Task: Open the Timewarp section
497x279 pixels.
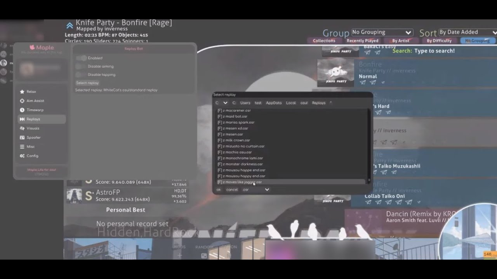Action: coord(42,110)
